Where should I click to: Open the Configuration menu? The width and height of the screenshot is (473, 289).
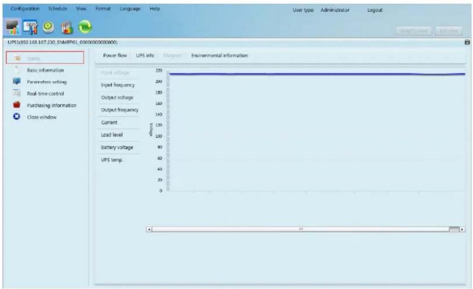pyautogui.click(x=25, y=9)
